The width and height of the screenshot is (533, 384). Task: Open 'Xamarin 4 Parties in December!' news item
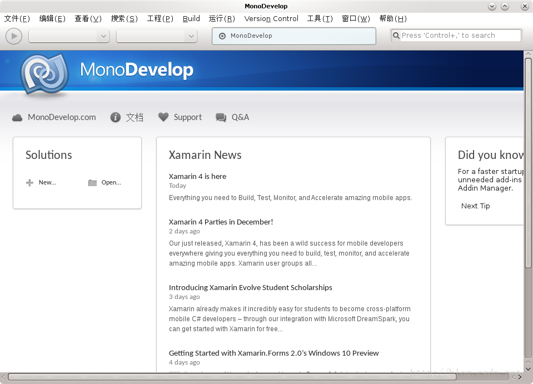(x=221, y=222)
